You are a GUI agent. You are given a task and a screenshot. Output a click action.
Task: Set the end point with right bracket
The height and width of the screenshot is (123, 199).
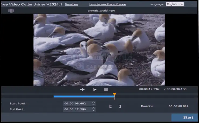(119, 106)
